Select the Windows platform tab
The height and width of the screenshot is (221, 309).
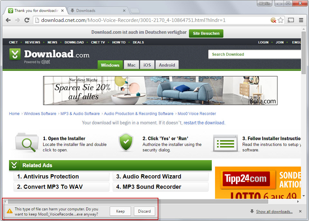point(110,65)
